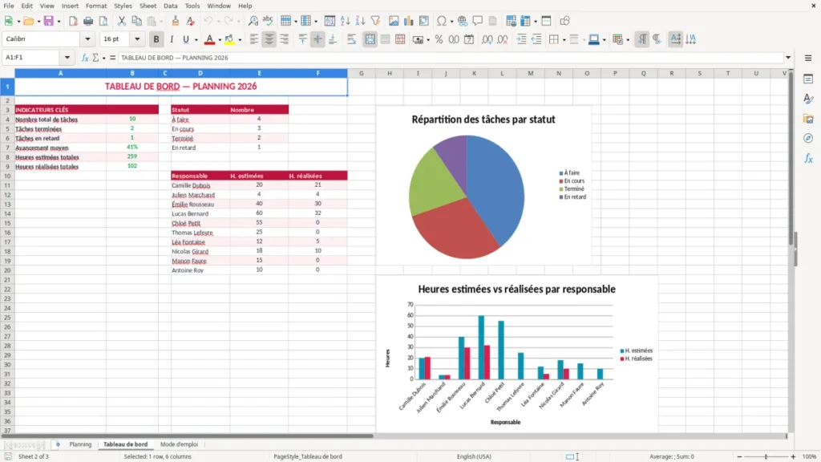Open the font color dropdown arrow
This screenshot has height=462, width=821.
220,40
